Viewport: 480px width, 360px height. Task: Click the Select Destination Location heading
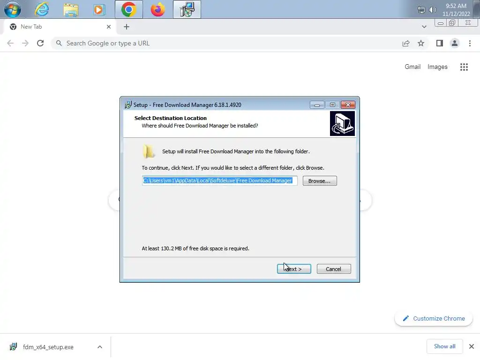pyautogui.click(x=171, y=118)
